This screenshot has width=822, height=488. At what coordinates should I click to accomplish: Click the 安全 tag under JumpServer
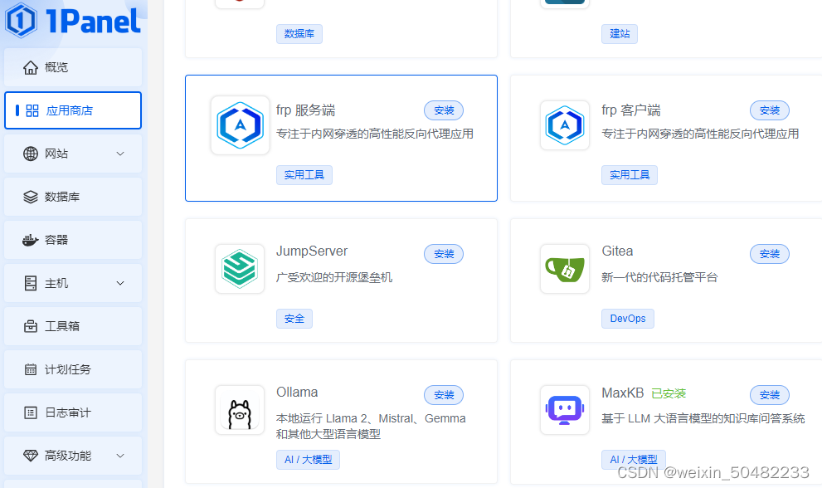[x=294, y=319]
